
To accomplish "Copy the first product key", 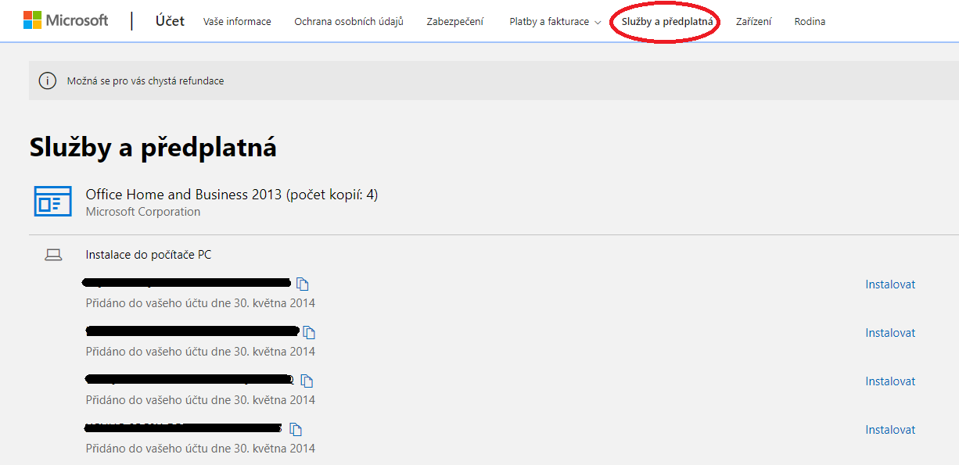I will click(x=303, y=284).
